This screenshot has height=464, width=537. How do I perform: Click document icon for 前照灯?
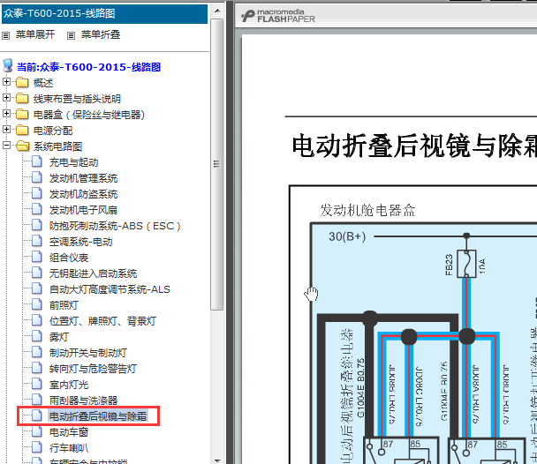pyautogui.click(x=37, y=304)
